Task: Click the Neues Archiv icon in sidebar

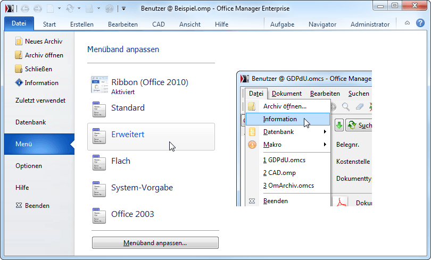Action: click(19, 41)
